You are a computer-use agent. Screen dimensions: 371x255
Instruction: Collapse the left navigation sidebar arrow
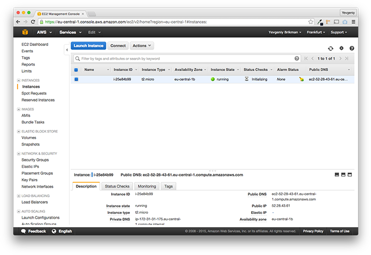coord(66,49)
